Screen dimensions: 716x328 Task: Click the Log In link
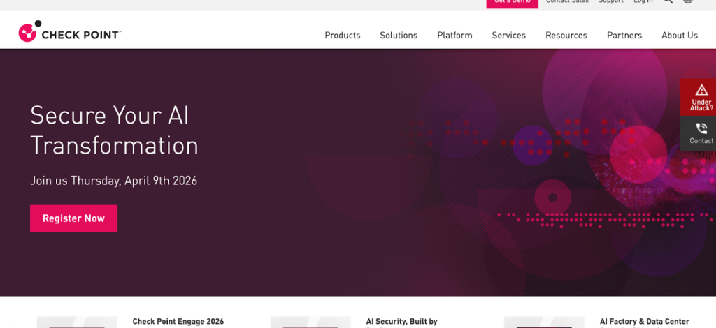[x=643, y=2]
